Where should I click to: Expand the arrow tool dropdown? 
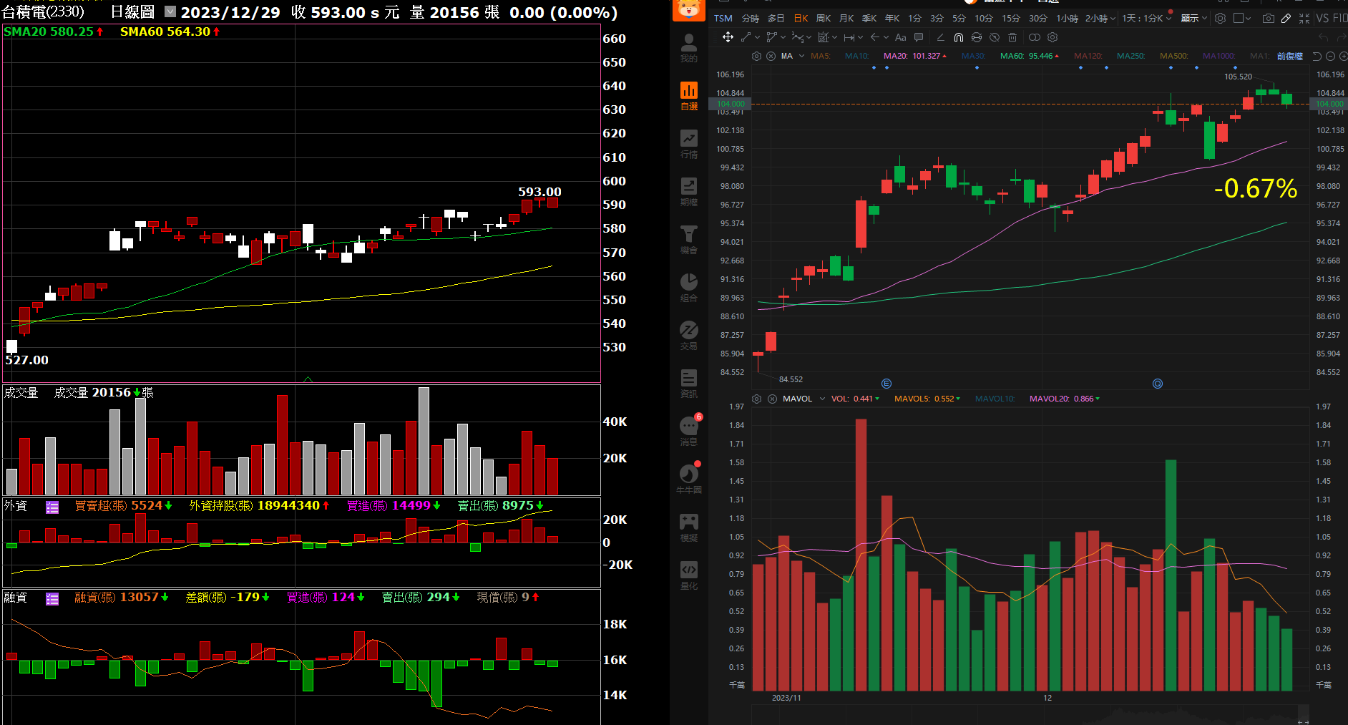886,37
